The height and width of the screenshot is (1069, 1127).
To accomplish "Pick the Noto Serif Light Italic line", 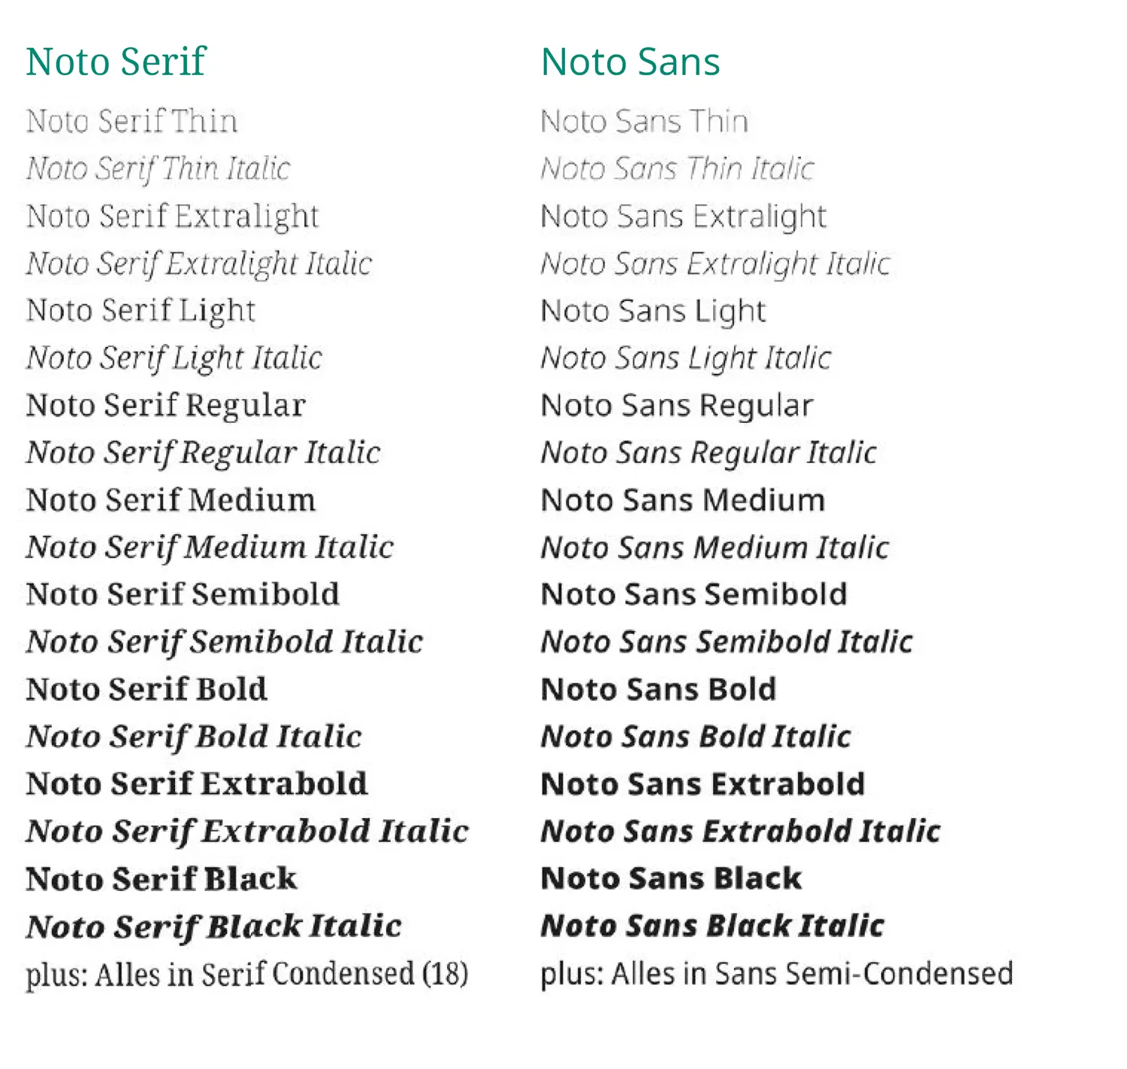I will (174, 358).
